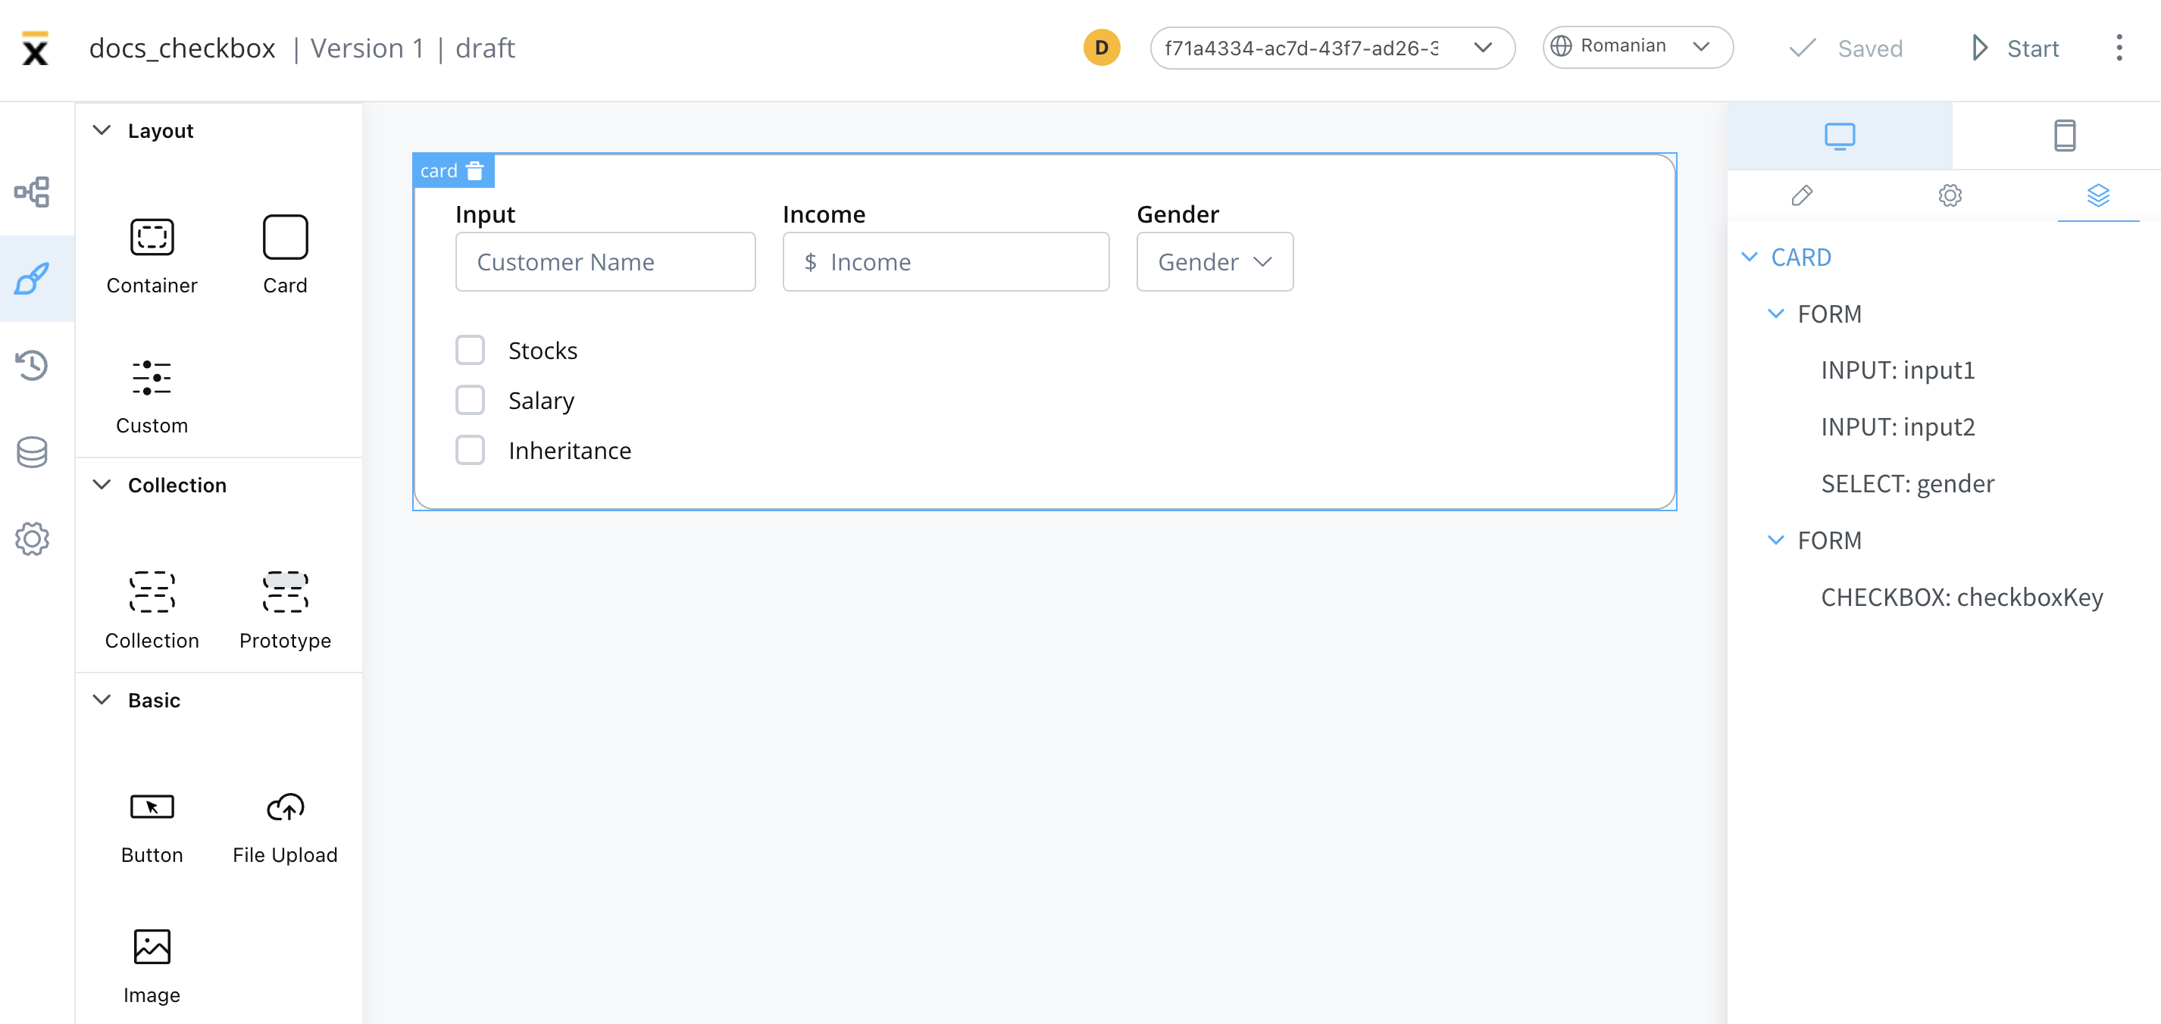Image resolution: width=2161 pixels, height=1024 pixels.
Task: Open the data model database icon
Action: [x=32, y=452]
